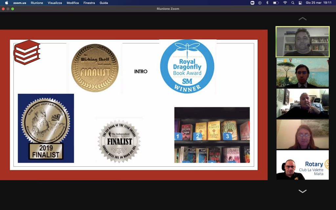
Task: Click the red stacked books icon on slide
Action: pos(27,52)
